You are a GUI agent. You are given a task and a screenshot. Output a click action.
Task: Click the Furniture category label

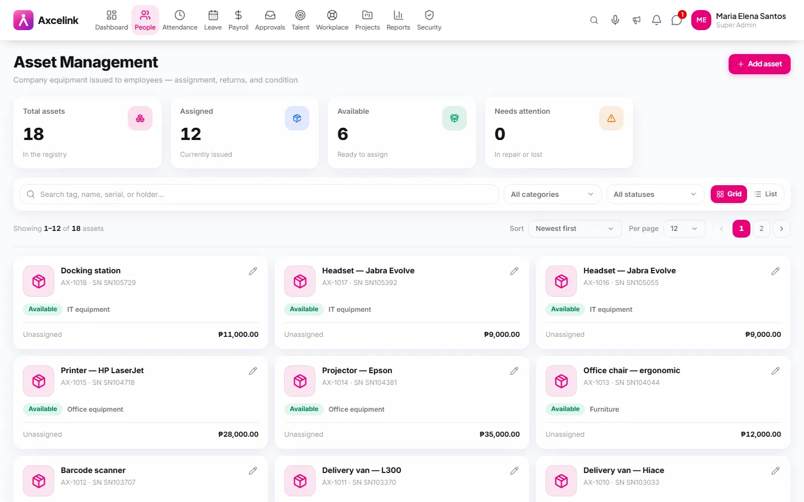[604, 409]
